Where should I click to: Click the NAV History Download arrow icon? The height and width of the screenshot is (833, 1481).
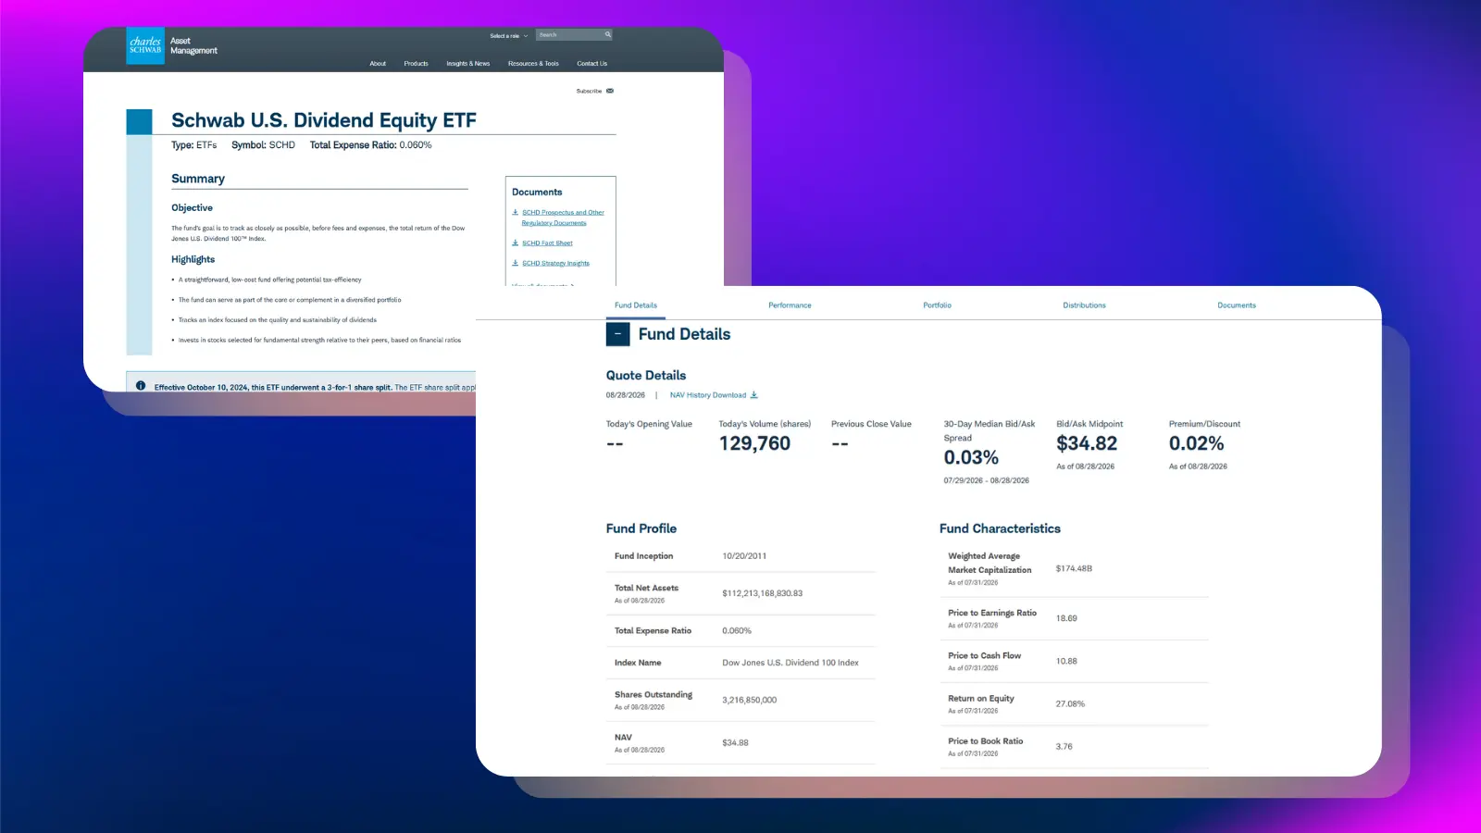point(754,395)
